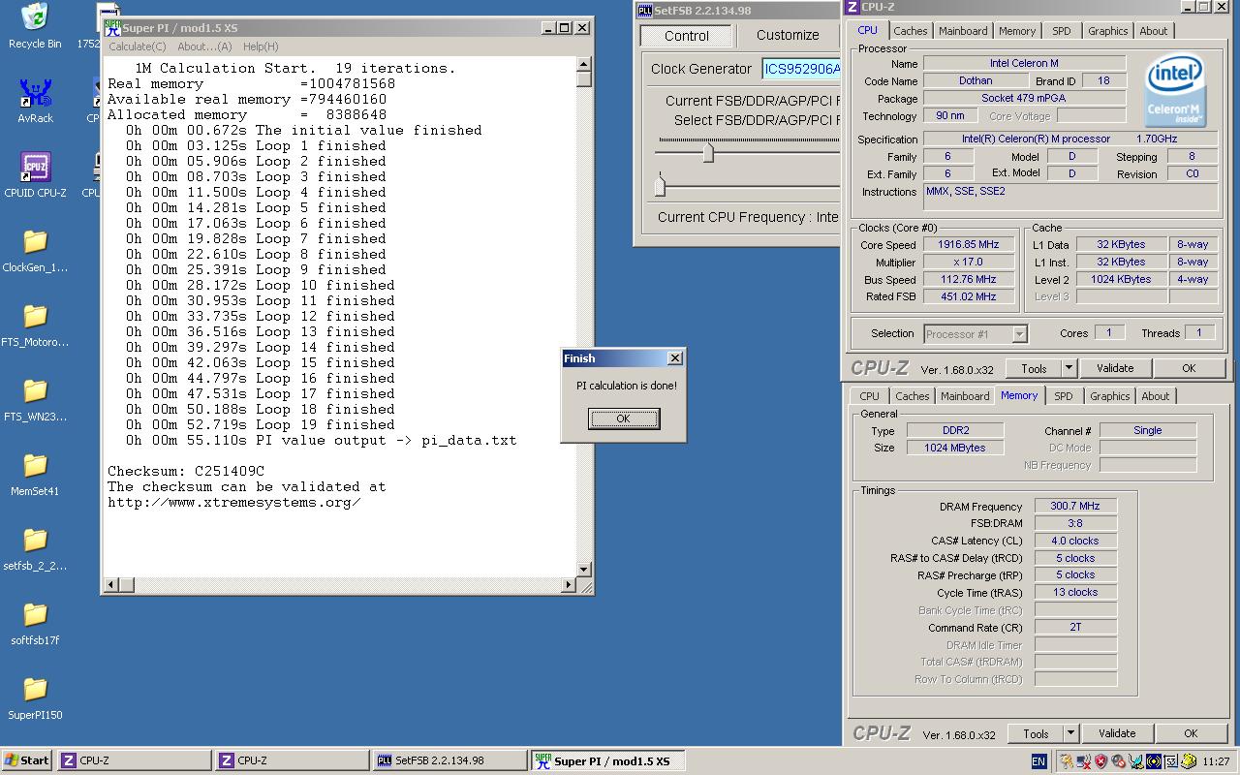
Task: Click the Checksum: C251409C line
Action: point(186,471)
